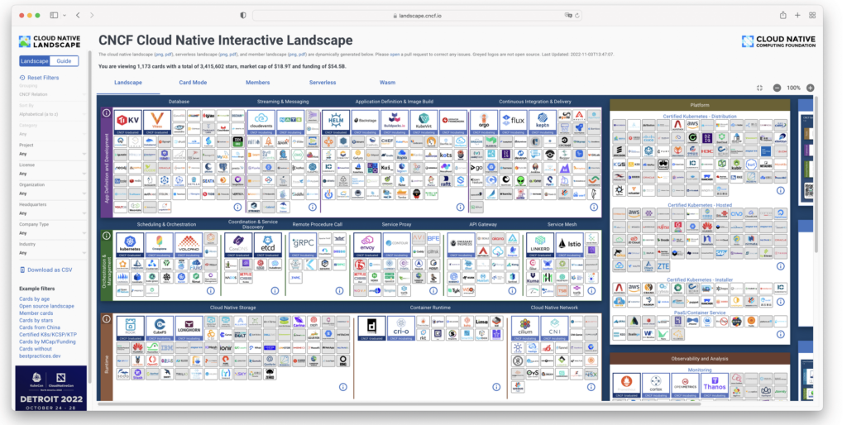Switch to the Card Mode tab
The image size is (847, 425).
click(x=193, y=83)
